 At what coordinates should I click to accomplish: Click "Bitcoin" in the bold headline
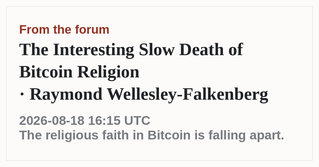pos(46,72)
